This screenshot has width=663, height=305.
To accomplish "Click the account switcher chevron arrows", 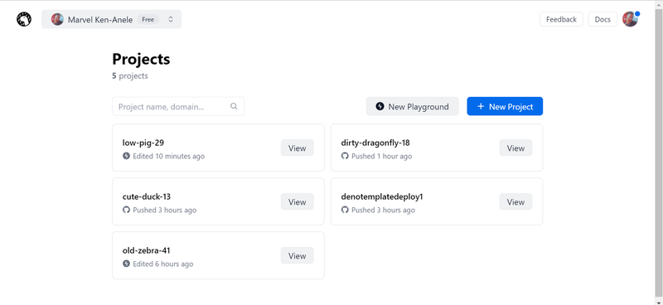I will coord(171,19).
